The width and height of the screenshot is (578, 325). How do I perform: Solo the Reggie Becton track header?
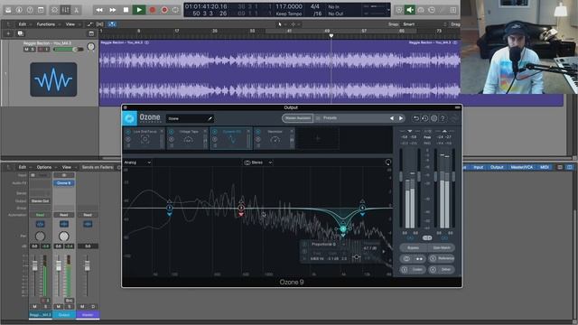coord(33,49)
